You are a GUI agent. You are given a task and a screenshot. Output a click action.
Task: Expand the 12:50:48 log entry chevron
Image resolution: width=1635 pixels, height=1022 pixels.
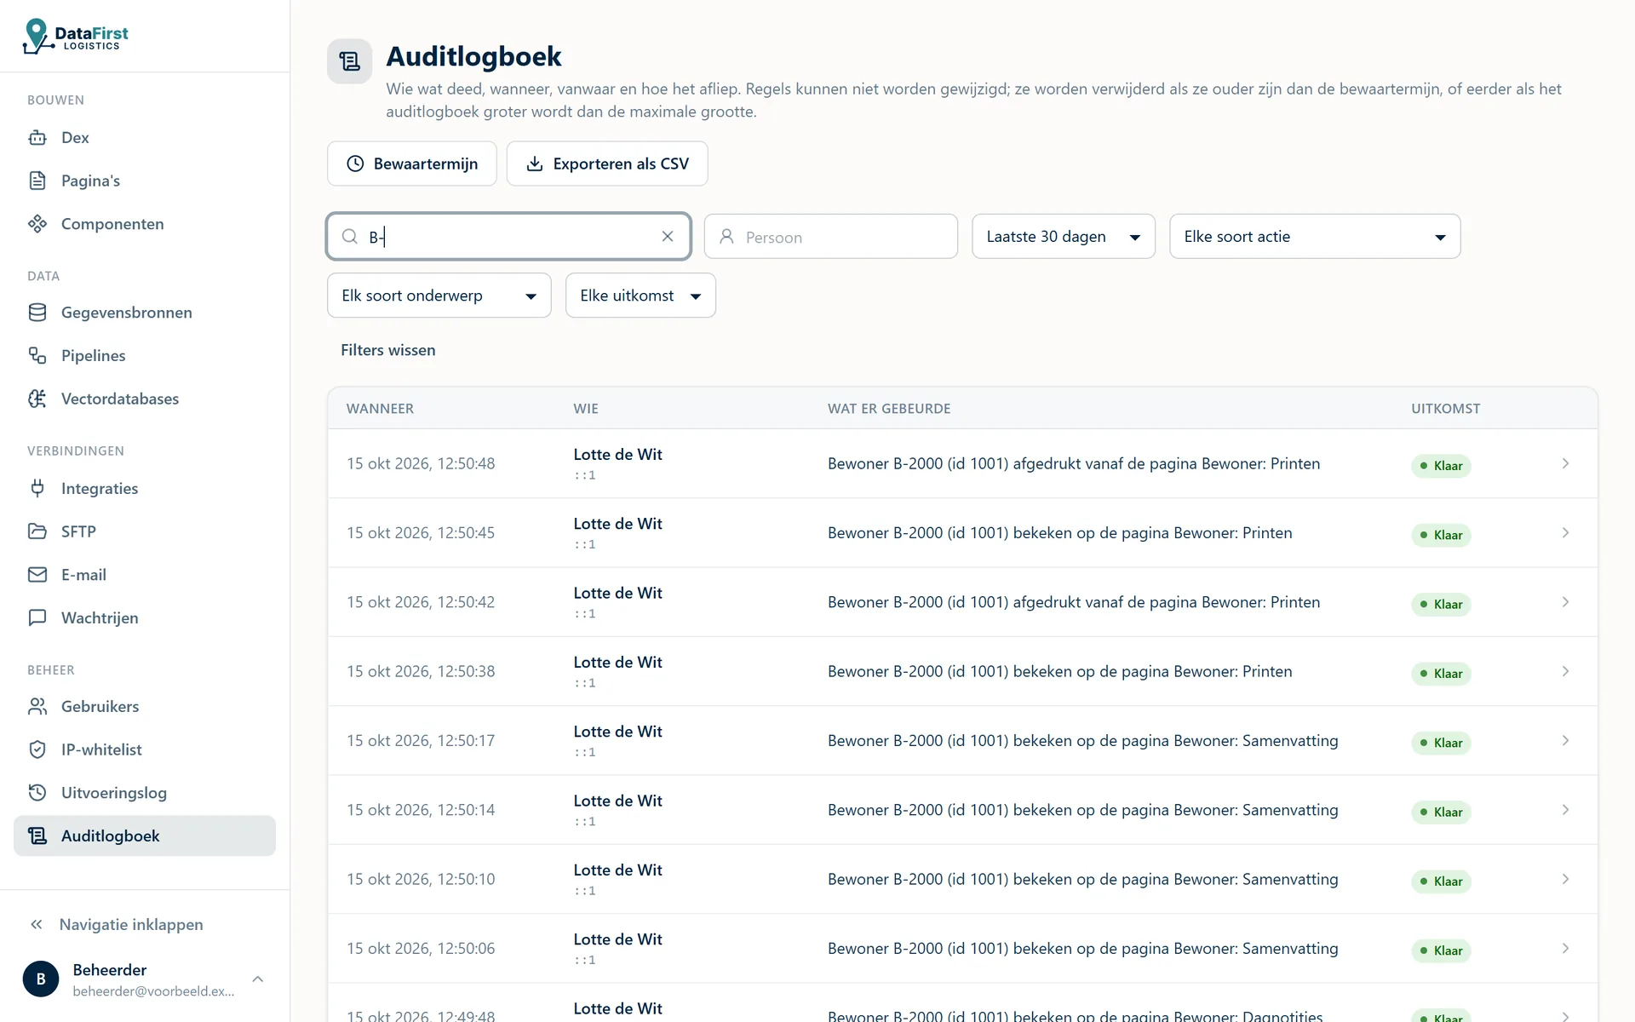(1565, 463)
